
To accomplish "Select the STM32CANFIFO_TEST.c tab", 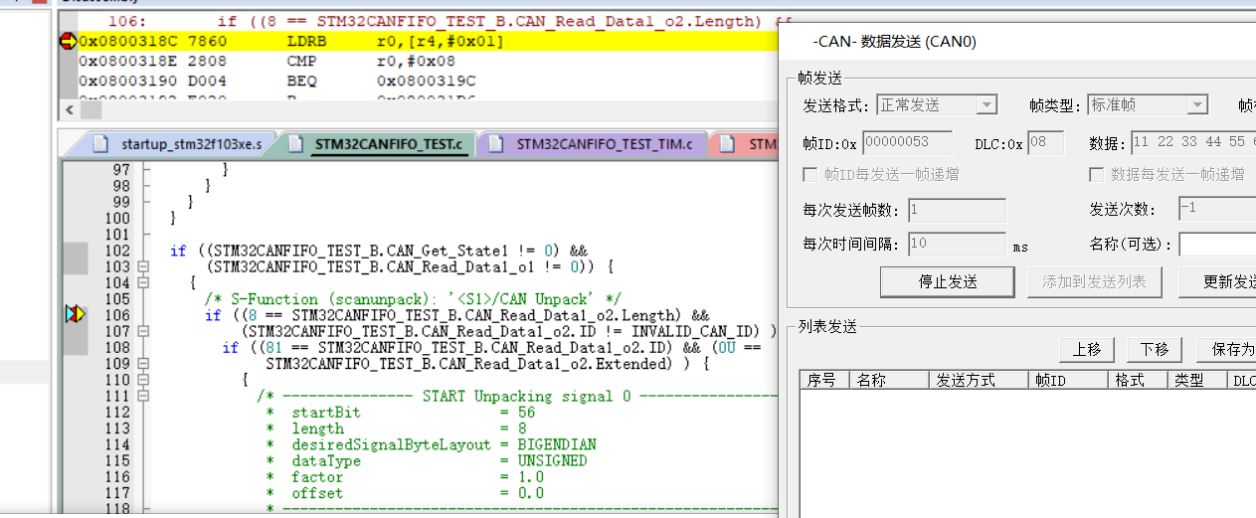I will point(378,144).
